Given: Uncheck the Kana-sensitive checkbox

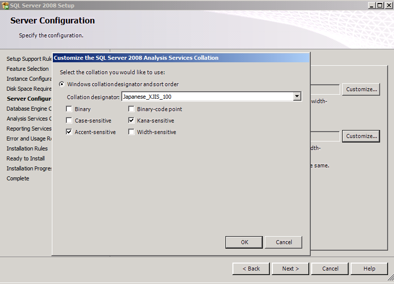Looking at the screenshot, I should 131,121.
